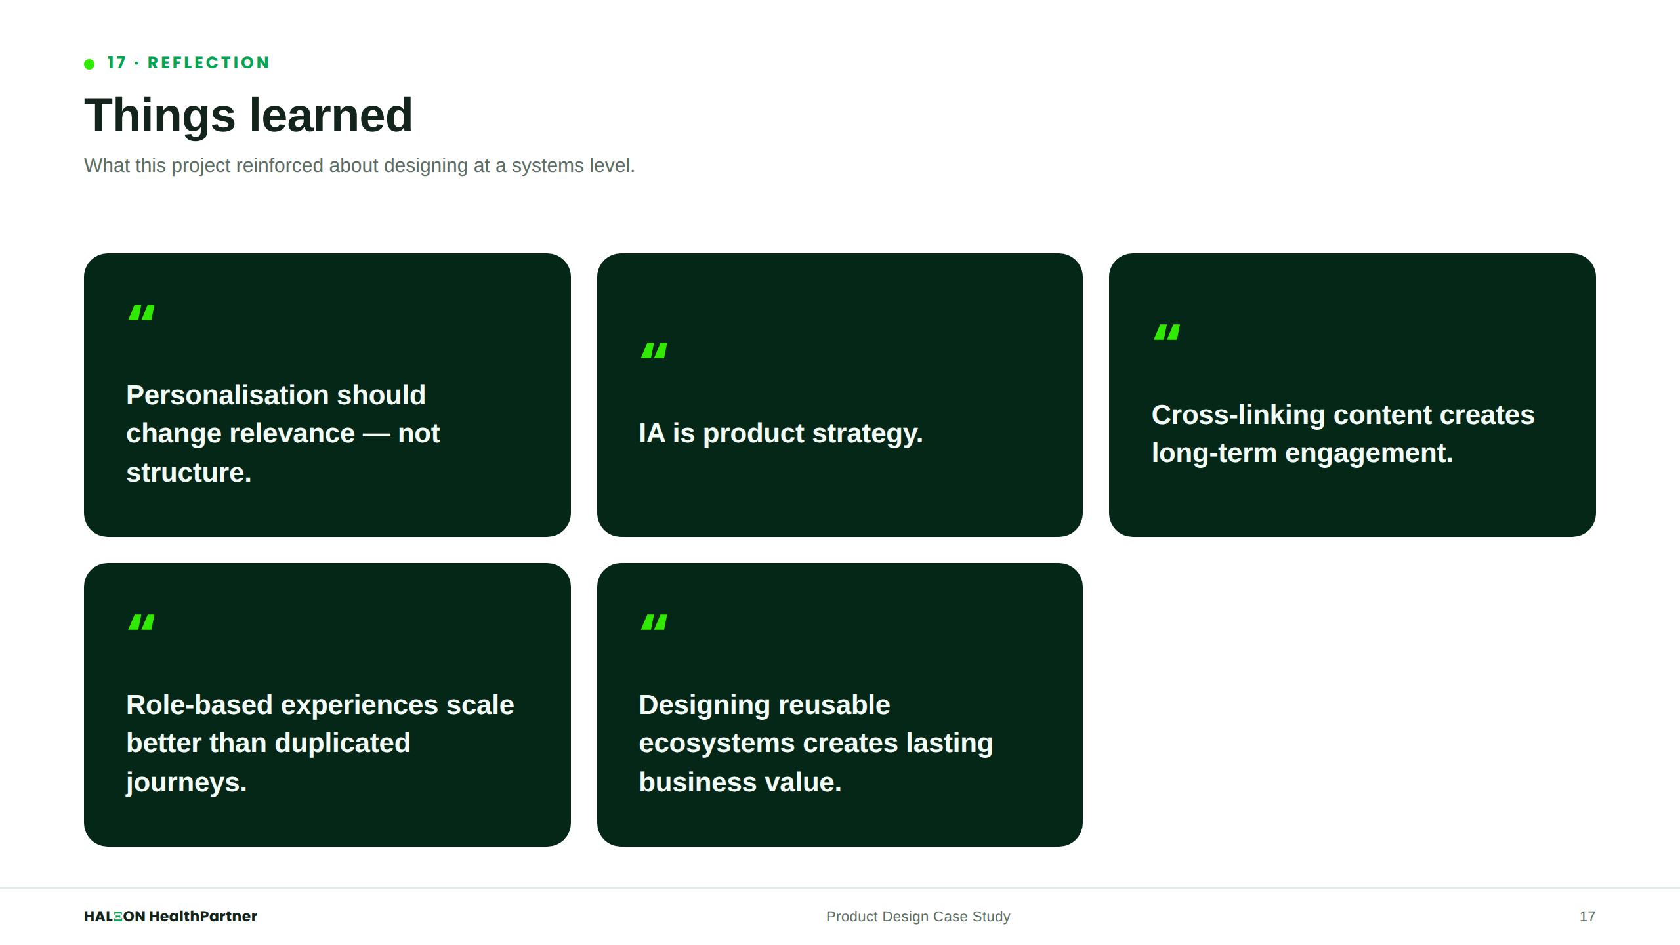Screen dimensions: 1680x945
Task: Click the IA is product strategy text
Action: pyautogui.click(x=781, y=433)
